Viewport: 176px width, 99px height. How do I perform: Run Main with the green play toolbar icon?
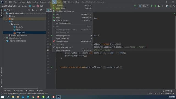[x=152, y=6]
